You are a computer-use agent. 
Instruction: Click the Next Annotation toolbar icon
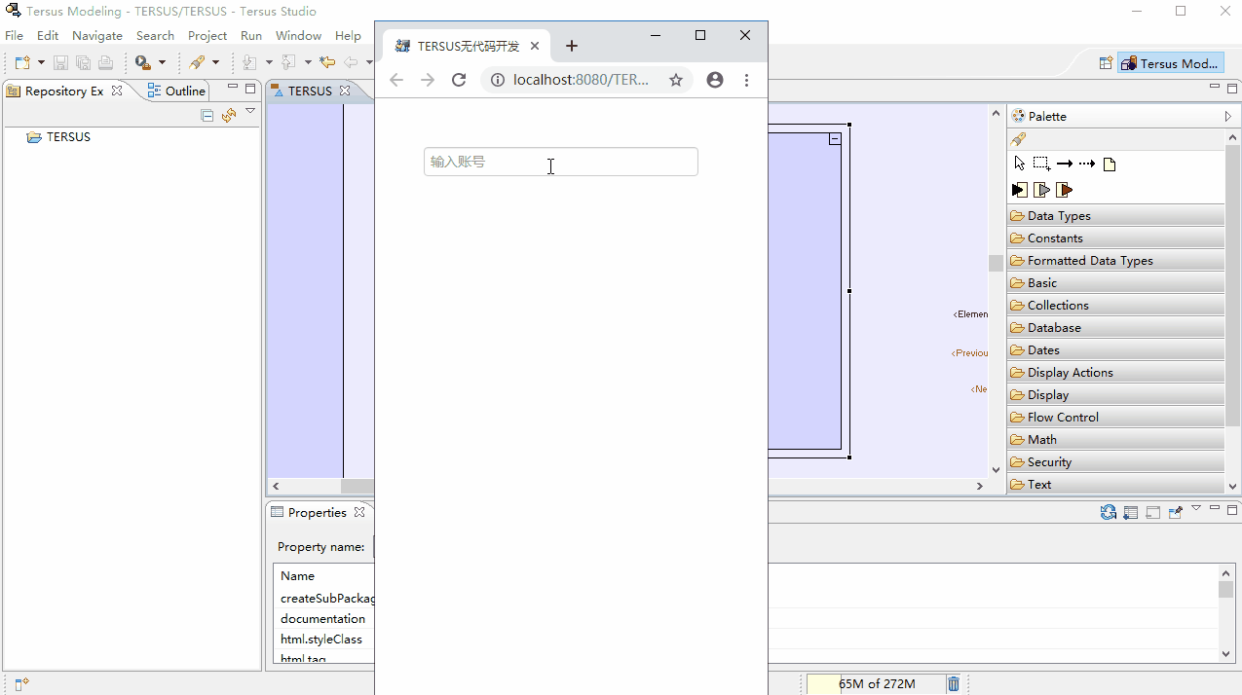point(249,62)
